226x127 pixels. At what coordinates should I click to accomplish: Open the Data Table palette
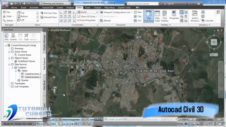pos(157,16)
